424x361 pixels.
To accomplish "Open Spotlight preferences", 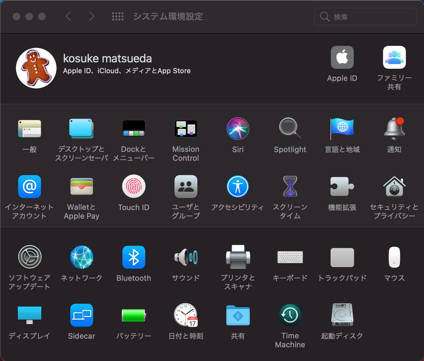I will (290, 129).
